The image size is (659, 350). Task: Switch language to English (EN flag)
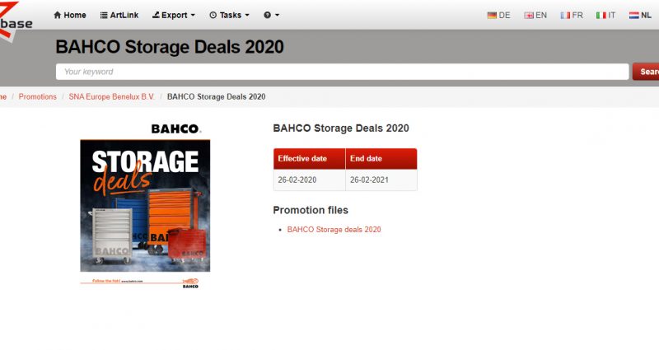535,15
